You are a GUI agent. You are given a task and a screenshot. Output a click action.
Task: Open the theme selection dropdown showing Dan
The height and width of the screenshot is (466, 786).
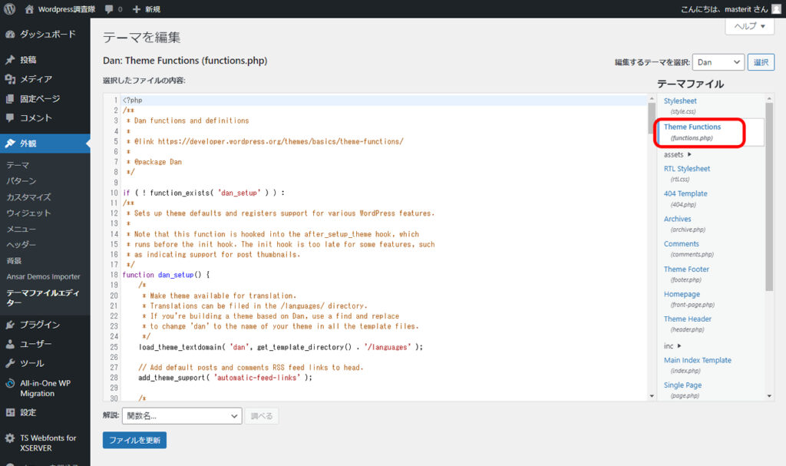718,62
